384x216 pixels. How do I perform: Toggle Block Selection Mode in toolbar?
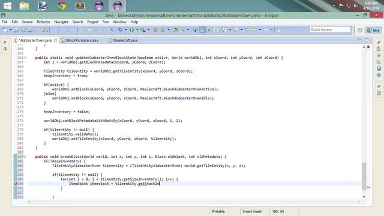[209, 30]
